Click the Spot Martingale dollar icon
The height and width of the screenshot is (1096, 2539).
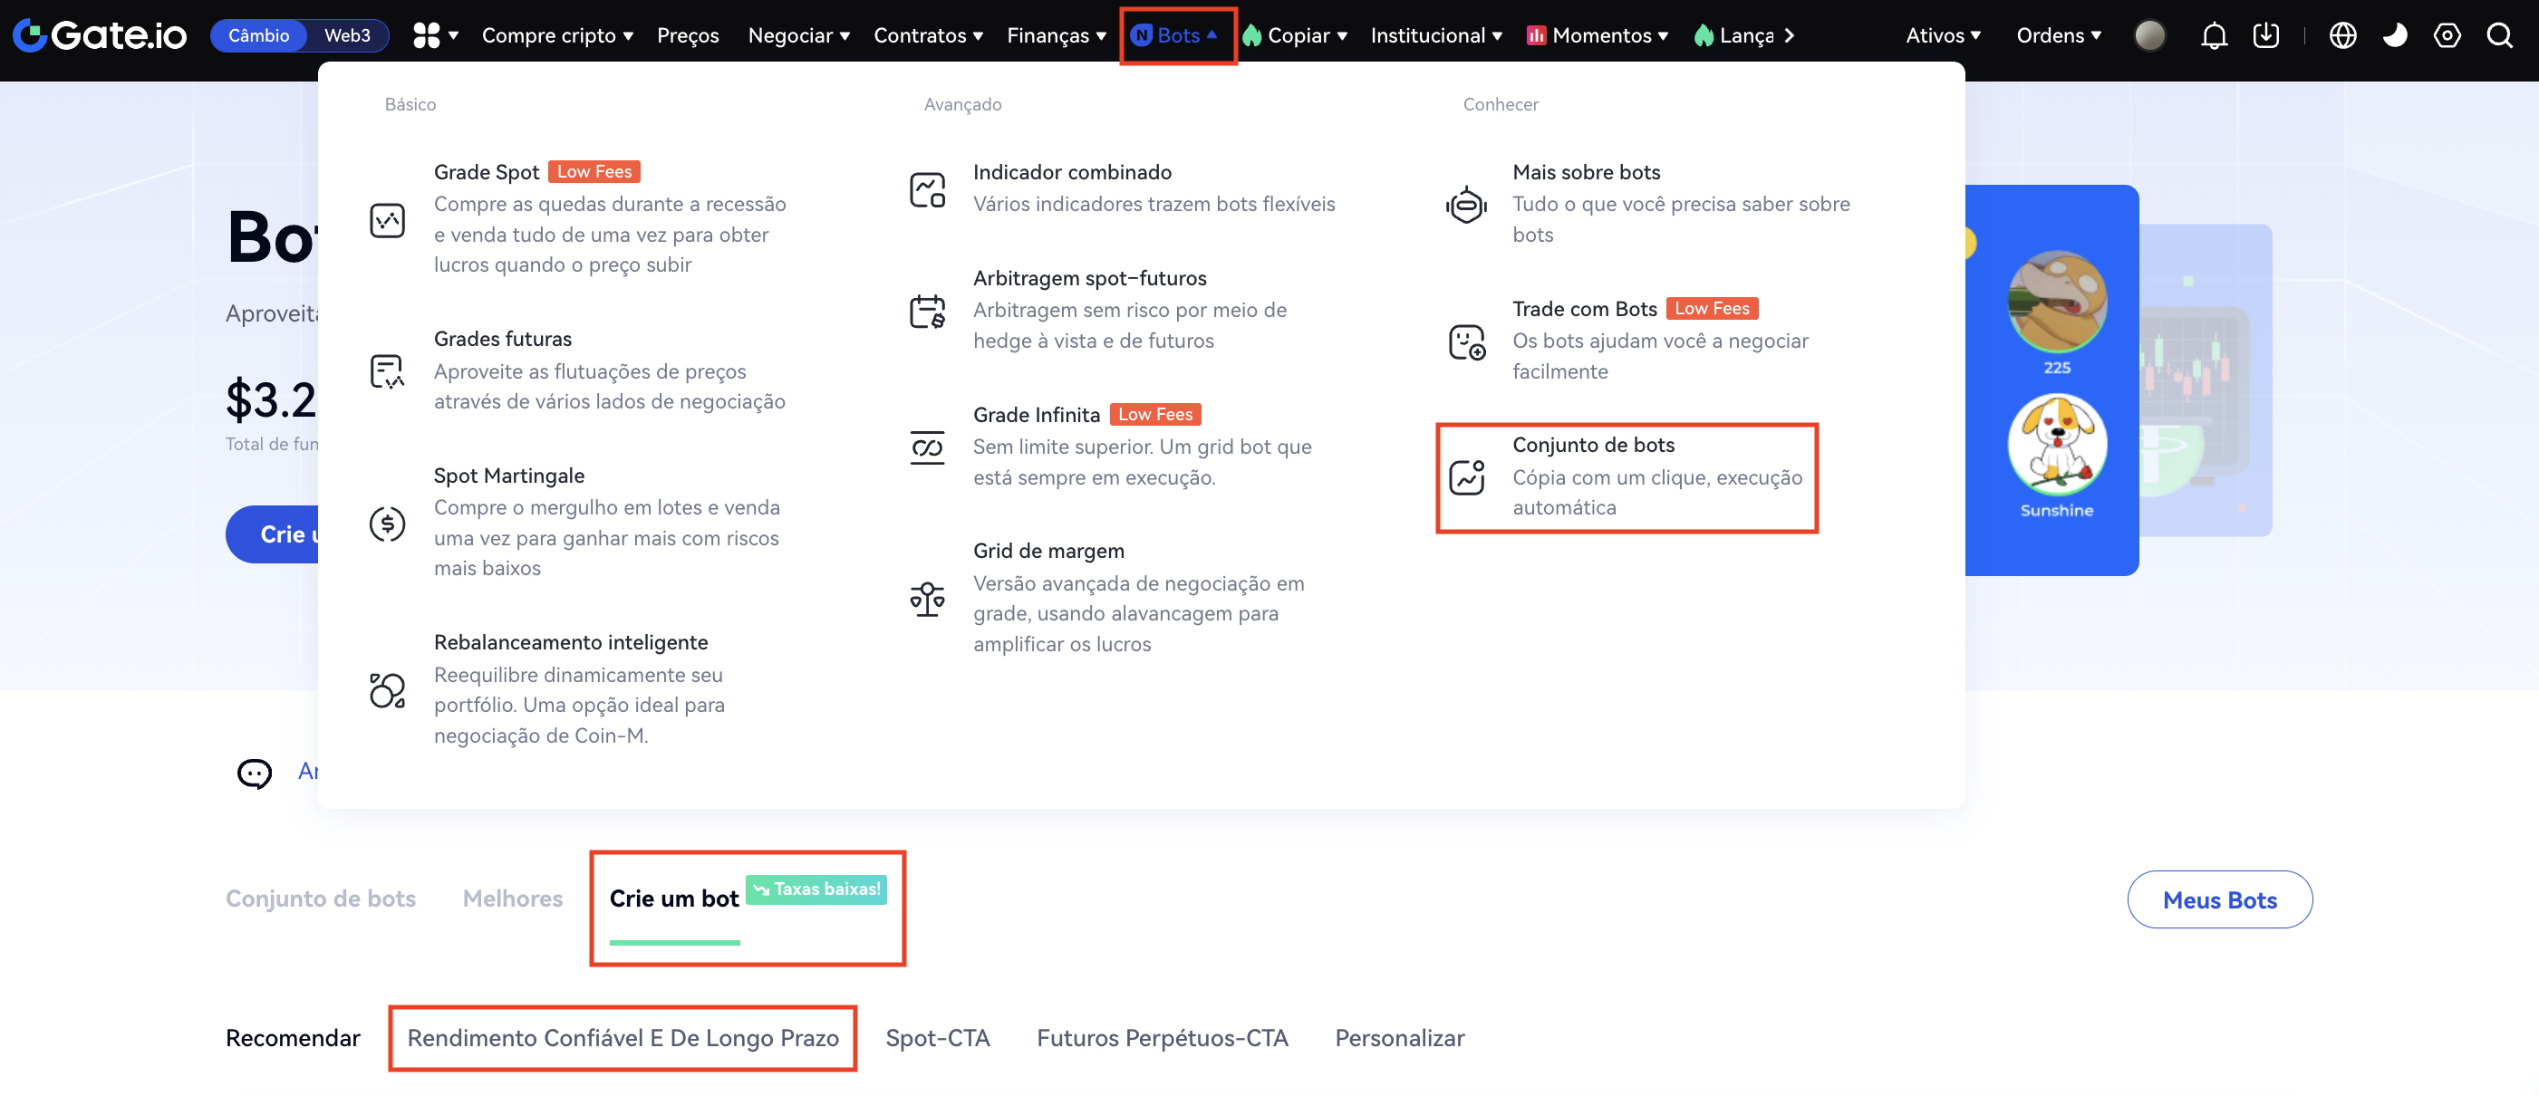[x=387, y=523]
